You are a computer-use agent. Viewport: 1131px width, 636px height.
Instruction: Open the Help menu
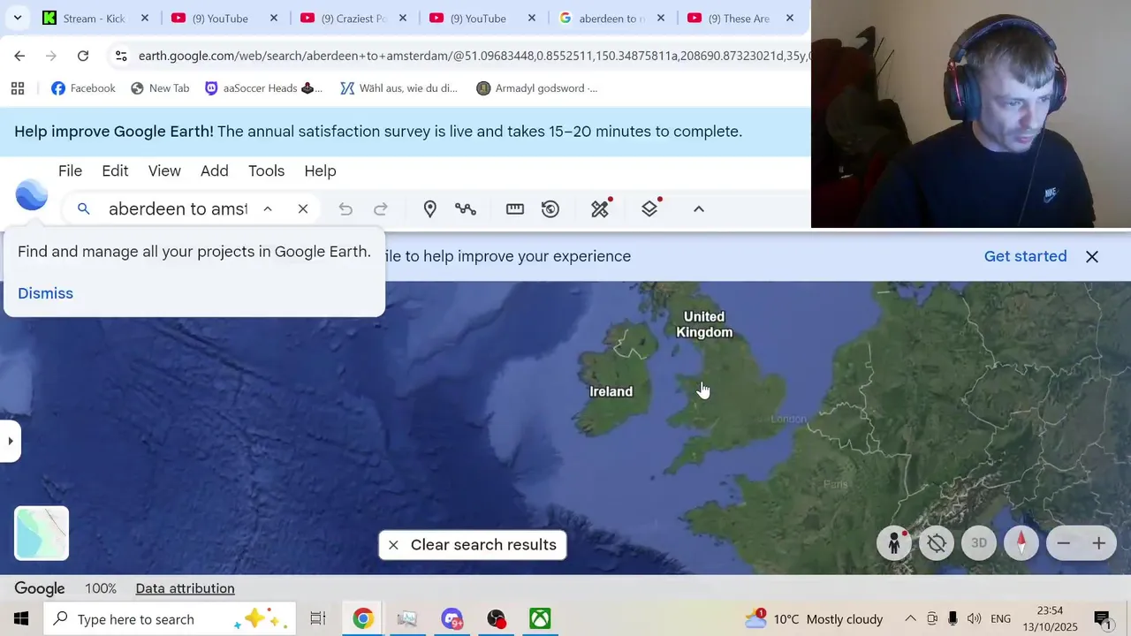[320, 170]
